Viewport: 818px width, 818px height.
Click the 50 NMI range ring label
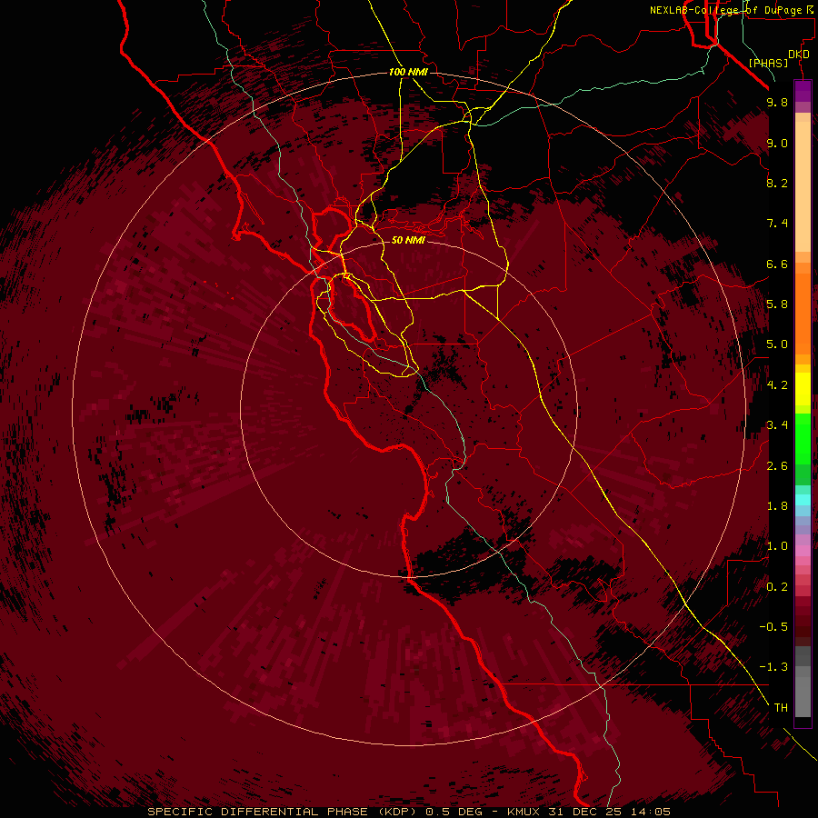408,240
